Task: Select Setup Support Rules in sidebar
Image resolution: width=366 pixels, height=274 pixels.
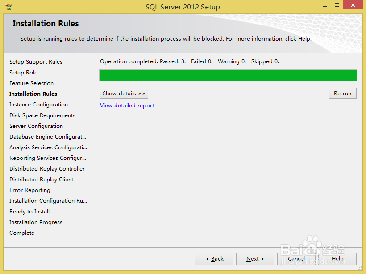Action: click(36, 61)
